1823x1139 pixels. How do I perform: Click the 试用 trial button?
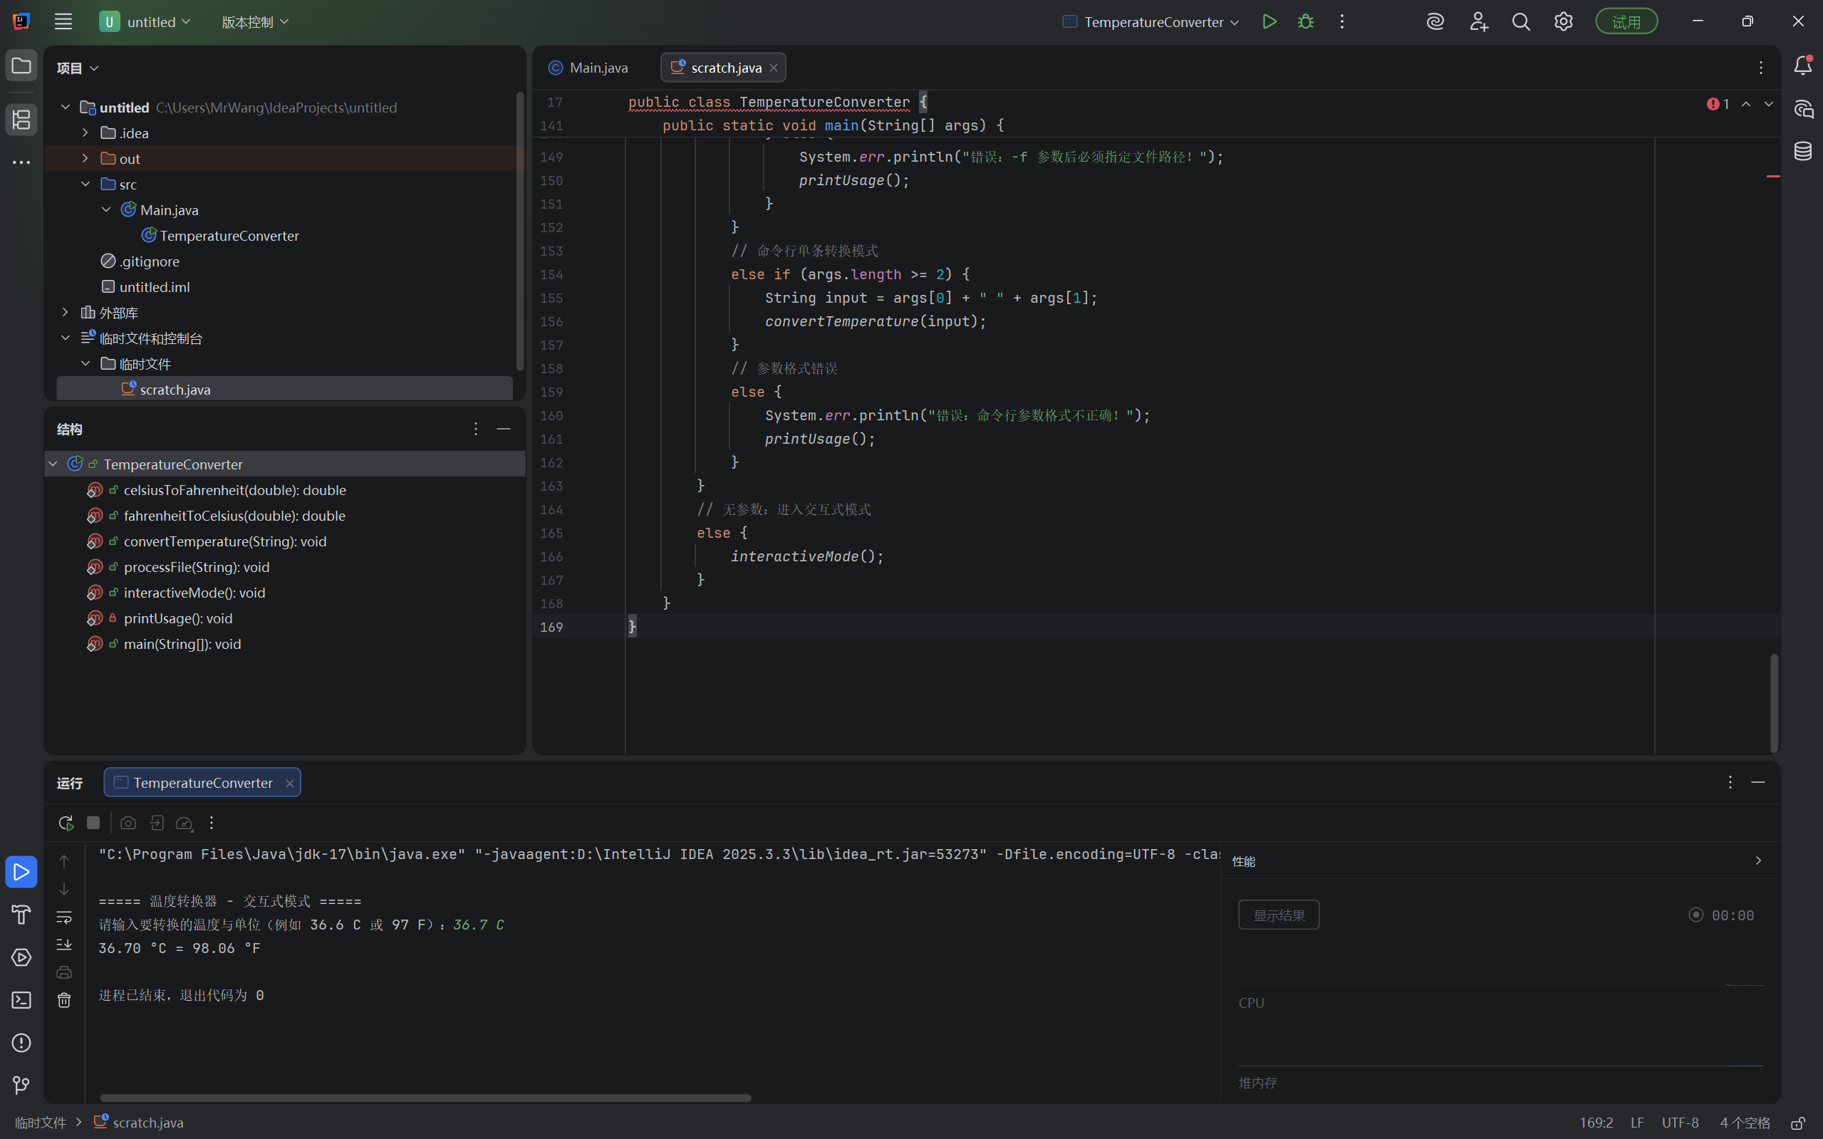1626,22
